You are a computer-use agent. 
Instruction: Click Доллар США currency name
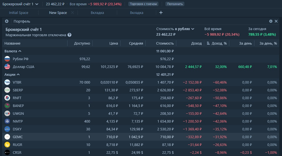(x=23, y=67)
